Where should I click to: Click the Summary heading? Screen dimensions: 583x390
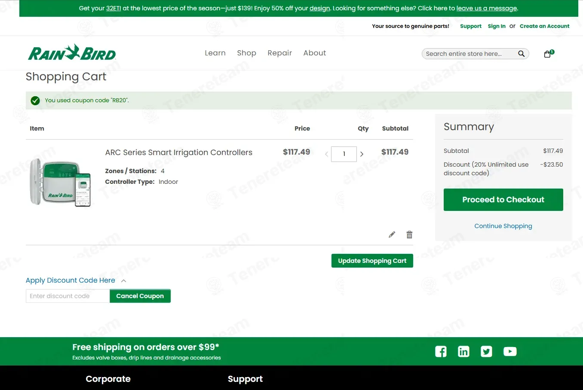pyautogui.click(x=469, y=127)
